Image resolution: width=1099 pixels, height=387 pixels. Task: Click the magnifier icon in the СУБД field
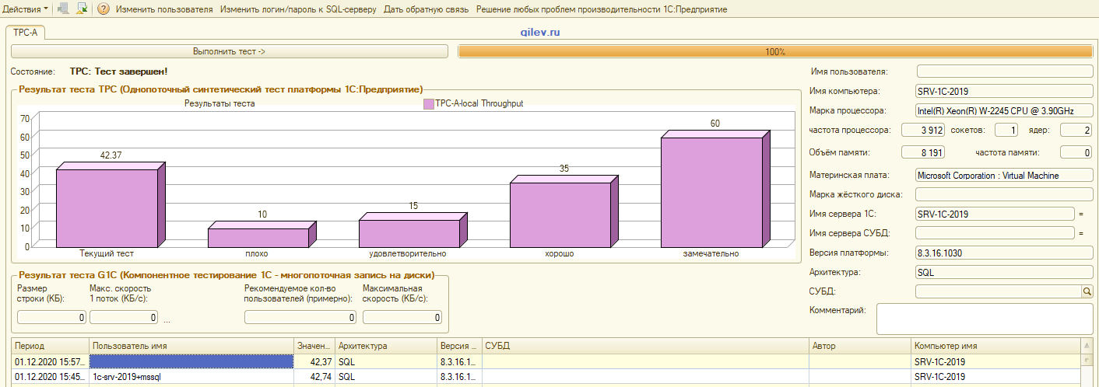[x=1087, y=291]
